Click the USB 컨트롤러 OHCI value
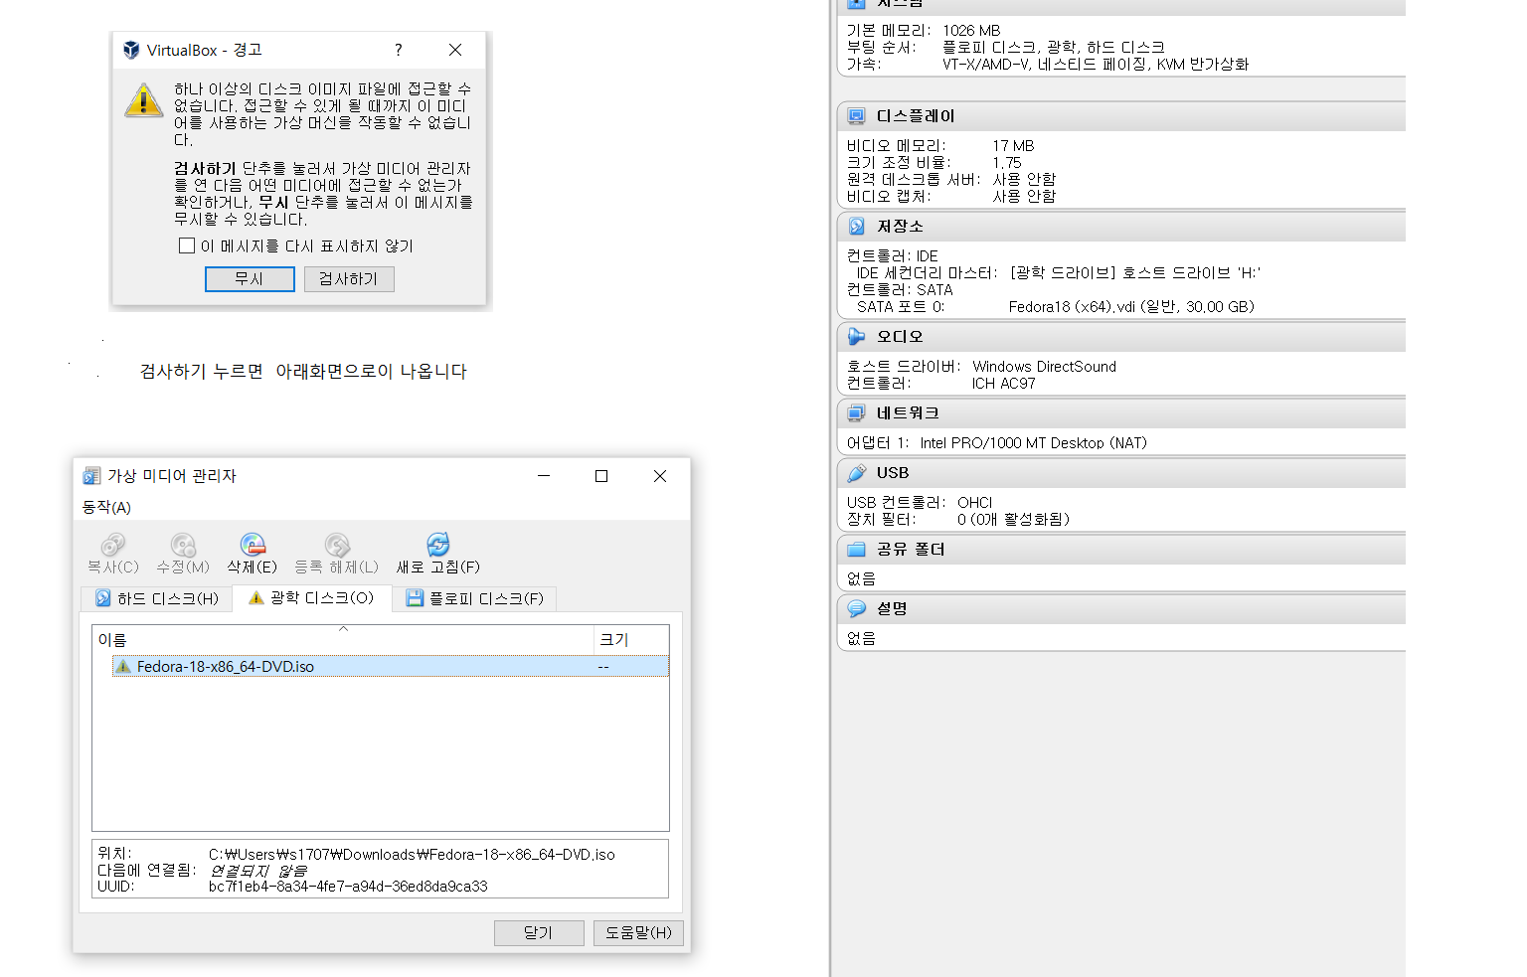Image resolution: width=1527 pixels, height=977 pixels. [x=974, y=503]
